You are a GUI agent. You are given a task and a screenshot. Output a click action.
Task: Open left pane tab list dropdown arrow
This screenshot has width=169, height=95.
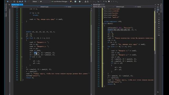coord(91,5)
